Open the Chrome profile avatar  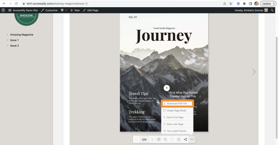click(x=256, y=4)
